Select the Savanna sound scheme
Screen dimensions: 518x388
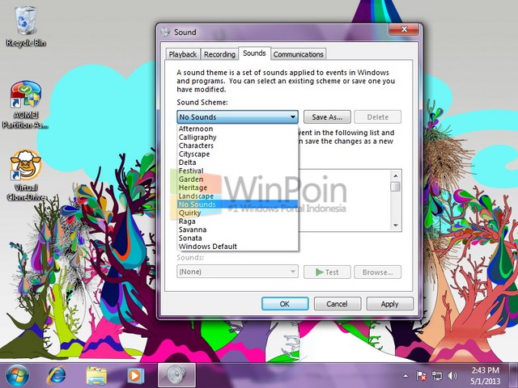(x=237, y=230)
